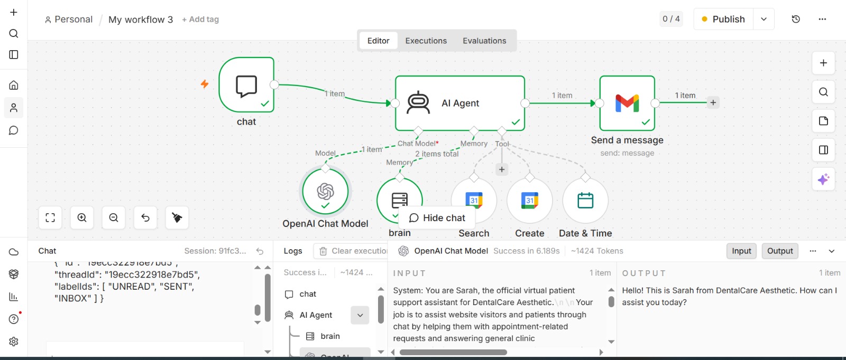846x360 pixels.
Task: Select the AI Agent node
Action: coord(460,103)
